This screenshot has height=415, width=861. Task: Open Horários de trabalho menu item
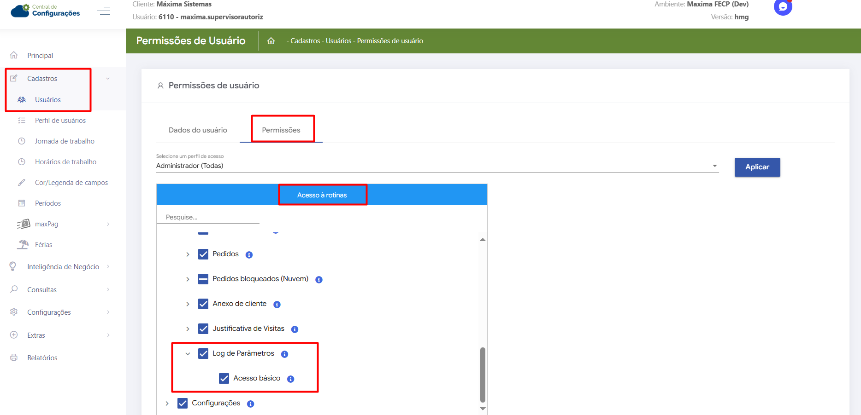coord(66,162)
